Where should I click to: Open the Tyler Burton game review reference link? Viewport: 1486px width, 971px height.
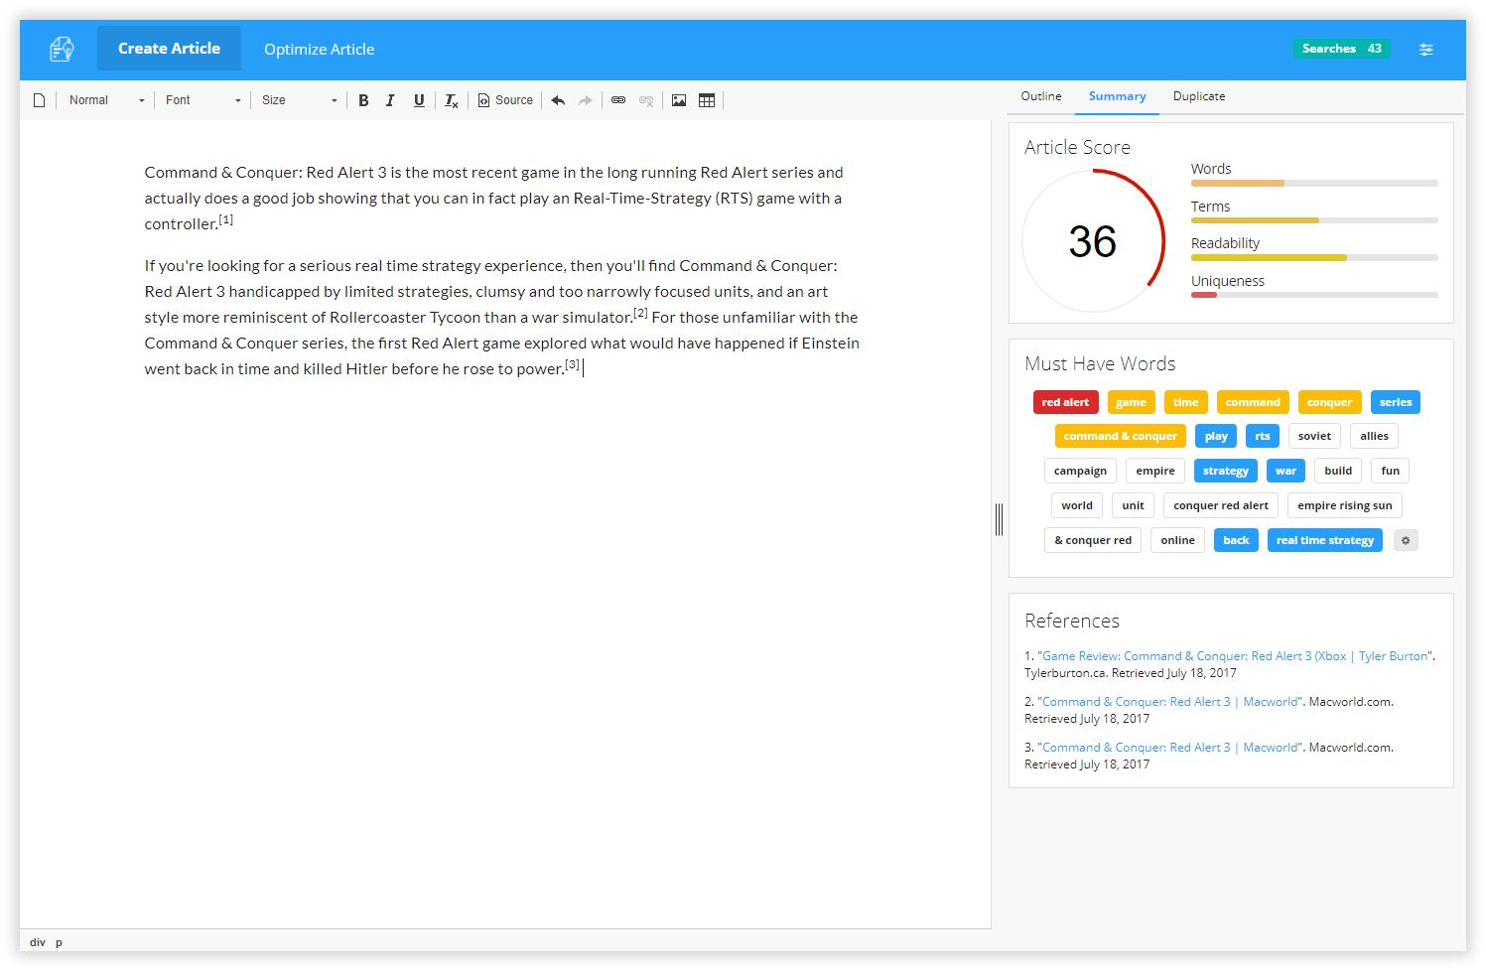click(1235, 656)
